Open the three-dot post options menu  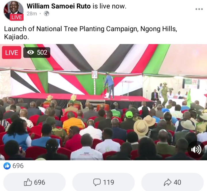(199, 9)
